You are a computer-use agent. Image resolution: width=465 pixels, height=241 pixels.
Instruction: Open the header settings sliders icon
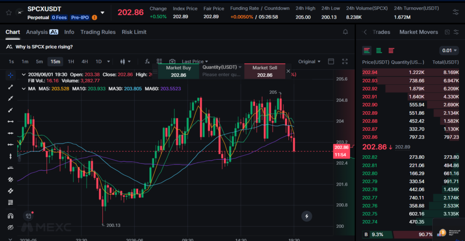(x=455, y=12)
